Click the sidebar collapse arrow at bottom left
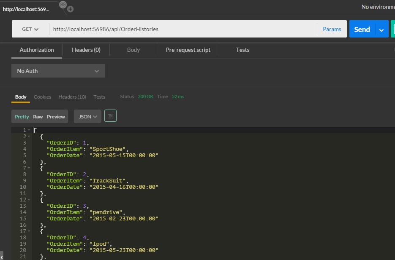This screenshot has width=395, height=260. click(2, 256)
